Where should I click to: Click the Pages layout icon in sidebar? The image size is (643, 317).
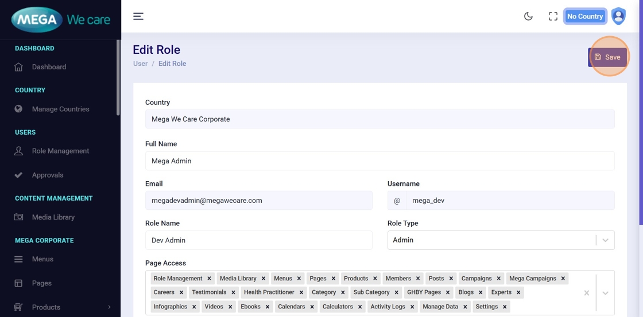[18, 283]
